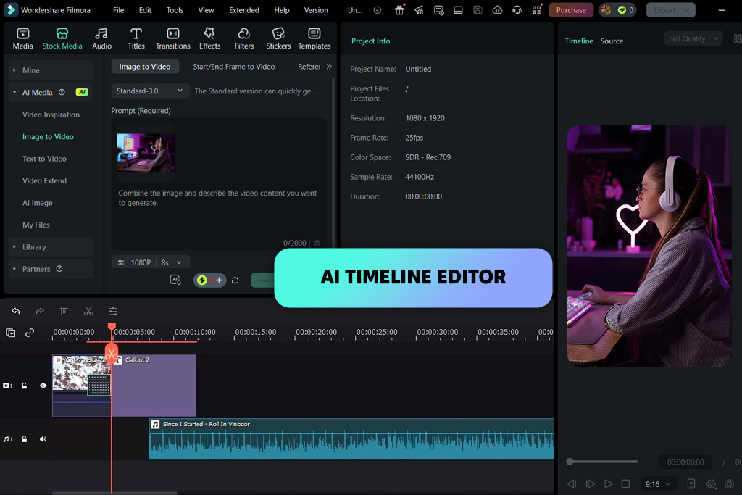The image size is (742, 495).
Task: Select Video Extend in sidebar
Action: pyautogui.click(x=44, y=180)
